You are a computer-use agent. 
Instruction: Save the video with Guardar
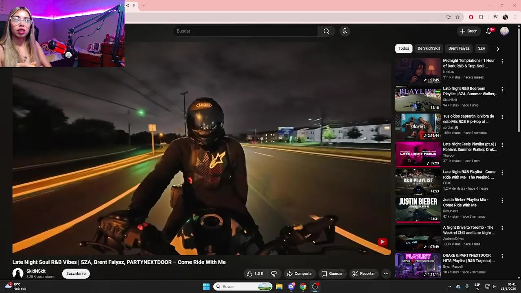[x=332, y=274]
